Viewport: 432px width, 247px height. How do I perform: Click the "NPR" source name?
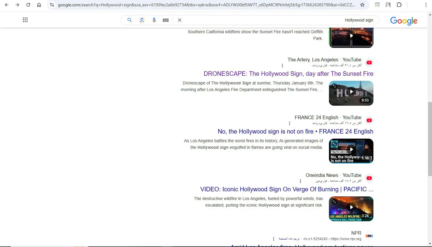(x=356, y=233)
